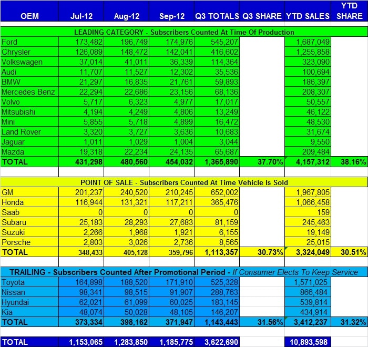This screenshot has height=347, width=368.
Task: Select the Mercedes Benz row label
Action: pyautogui.click(x=28, y=92)
